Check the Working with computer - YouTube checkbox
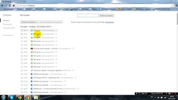178x100 pixels. click(22, 49)
